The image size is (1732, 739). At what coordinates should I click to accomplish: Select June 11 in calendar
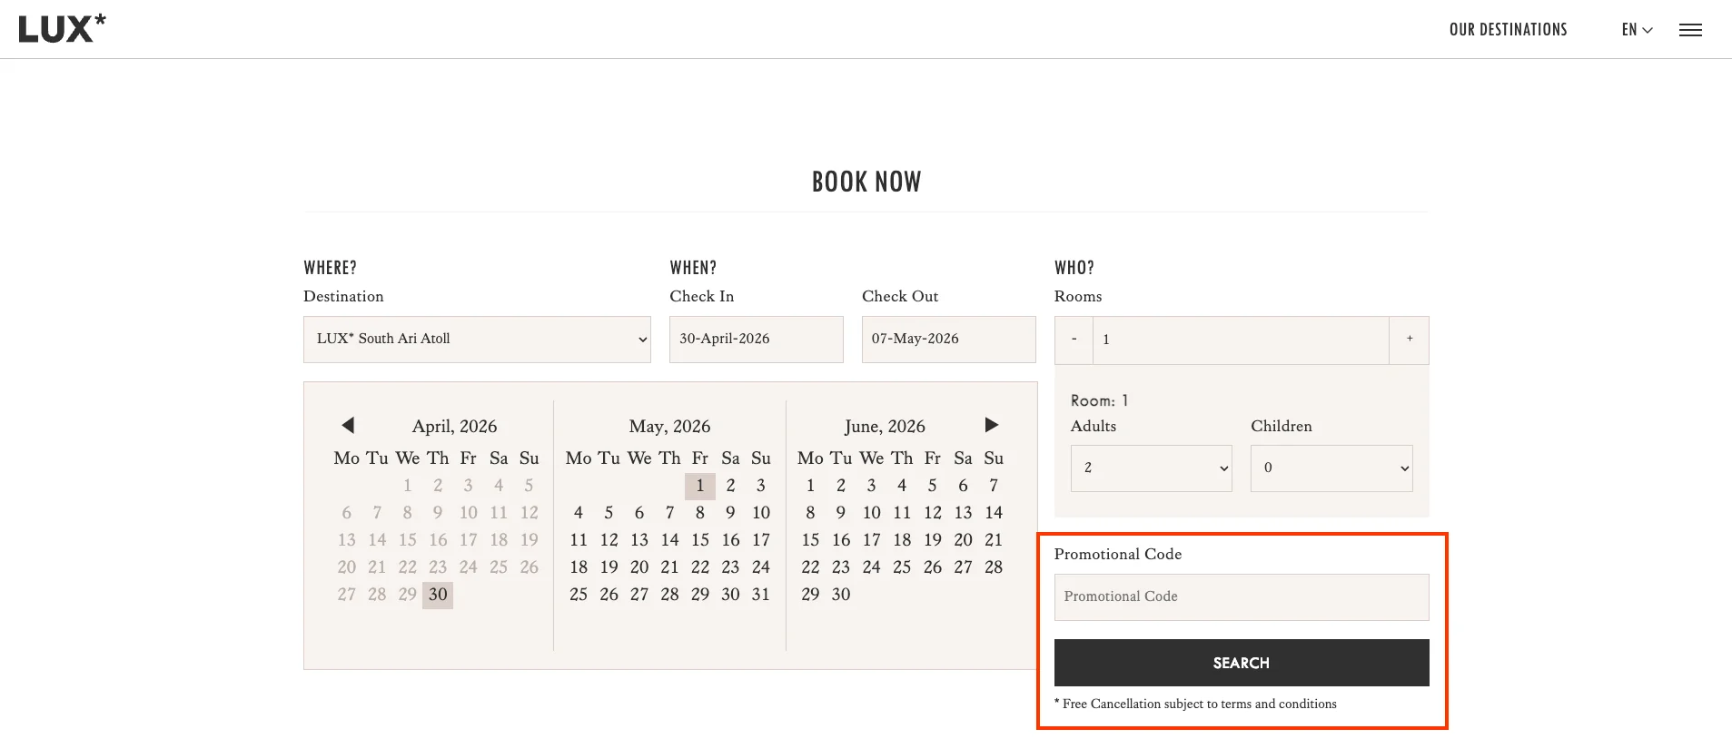902,513
